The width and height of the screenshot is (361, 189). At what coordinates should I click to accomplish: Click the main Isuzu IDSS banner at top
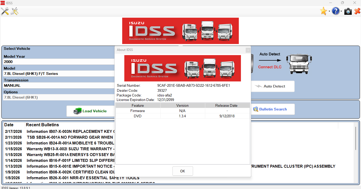(x=180, y=31)
